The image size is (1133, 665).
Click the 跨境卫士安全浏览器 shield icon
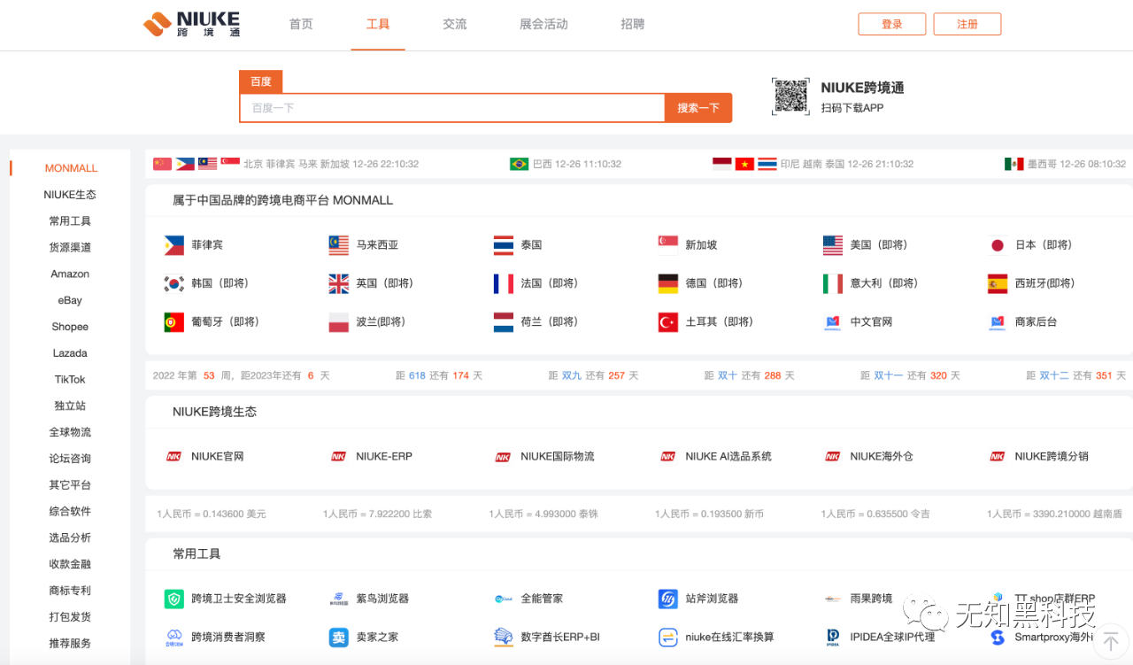(x=174, y=599)
